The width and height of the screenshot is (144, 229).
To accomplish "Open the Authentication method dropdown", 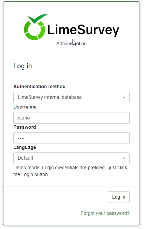I will (71, 98).
